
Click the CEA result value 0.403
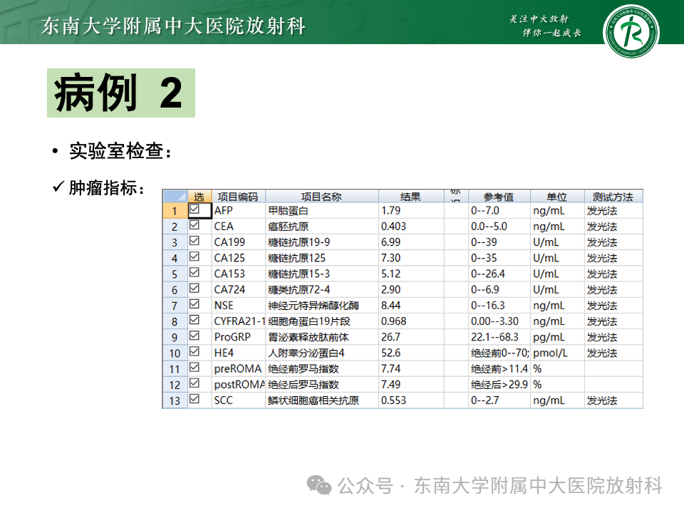click(393, 227)
